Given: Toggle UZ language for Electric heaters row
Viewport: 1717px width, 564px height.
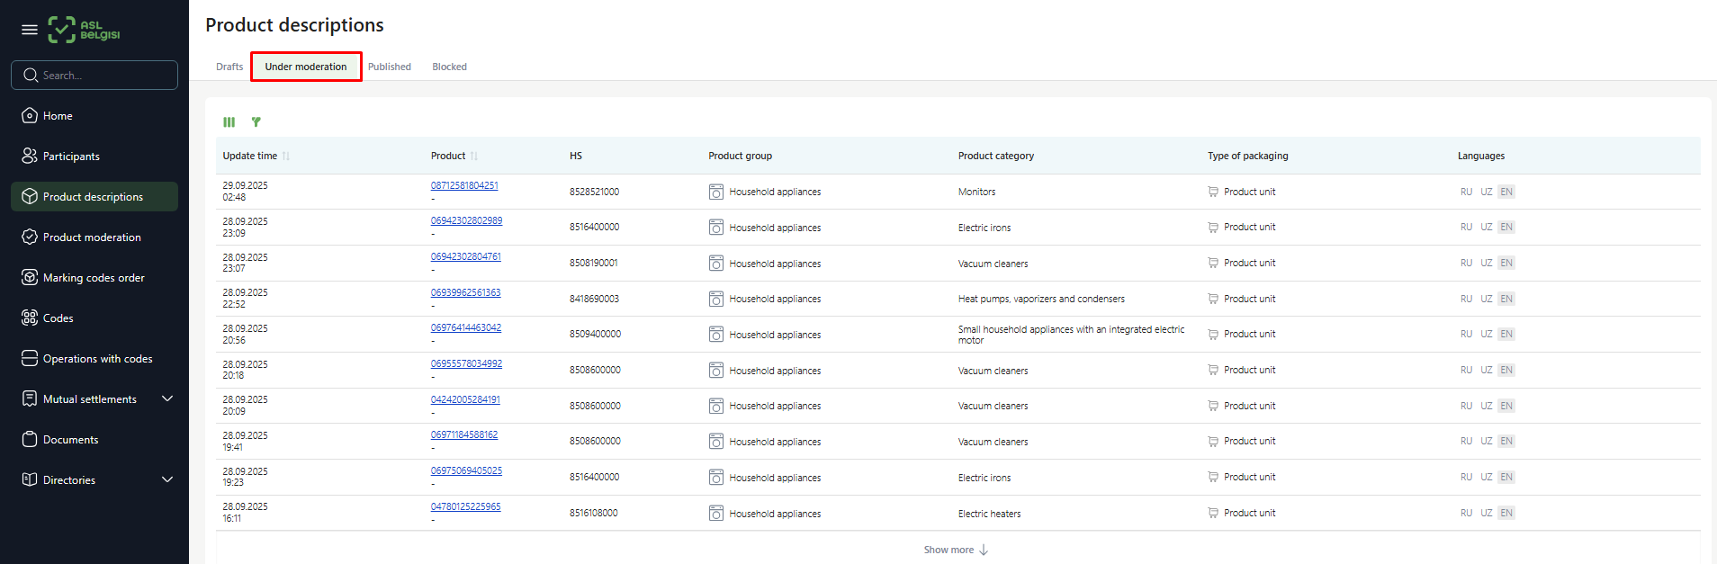Looking at the screenshot, I should pyautogui.click(x=1486, y=514).
